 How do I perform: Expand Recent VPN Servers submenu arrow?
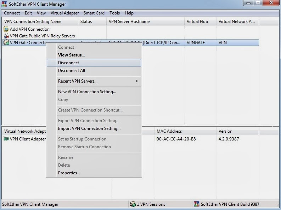[137, 81]
